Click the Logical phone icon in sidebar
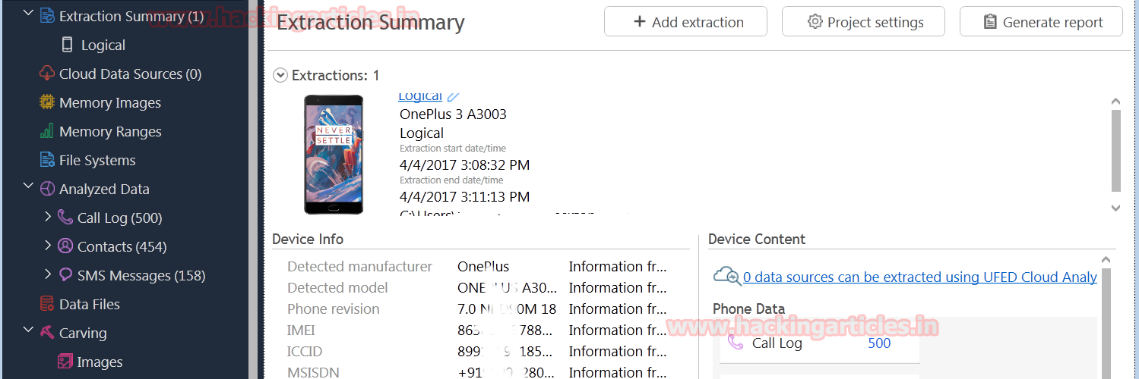Image resolution: width=1139 pixels, height=379 pixels. 68,45
